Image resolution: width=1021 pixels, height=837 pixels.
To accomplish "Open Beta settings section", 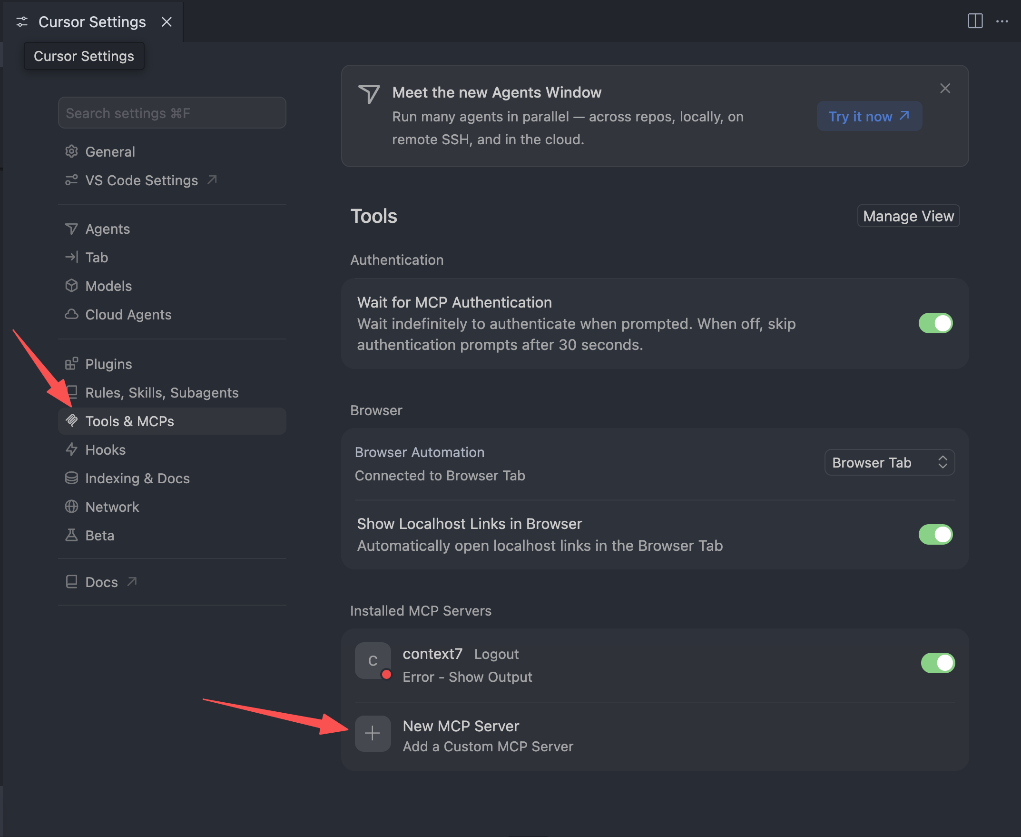I will click(172, 535).
